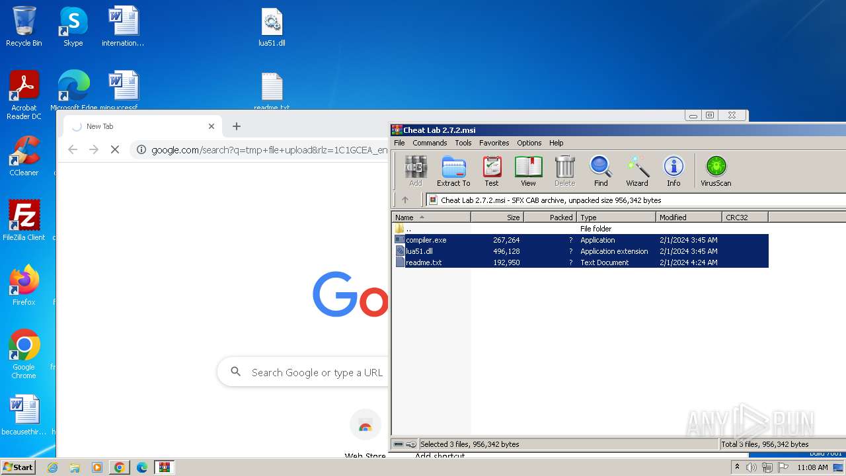The height and width of the screenshot is (476, 846).
Task: Open Acrobat Reader DC shortcut
Action: click(x=24, y=95)
